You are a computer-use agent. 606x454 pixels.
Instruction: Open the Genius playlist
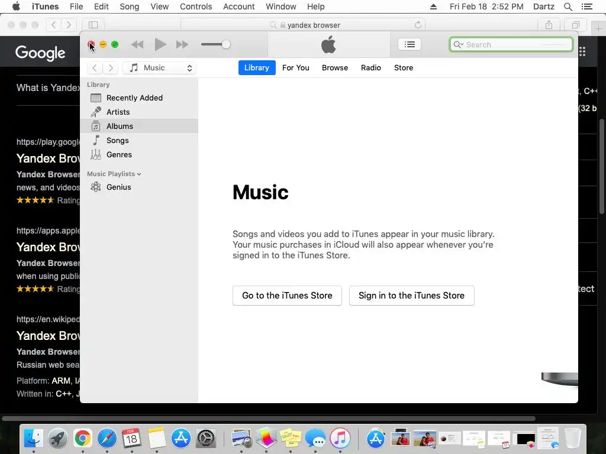pyautogui.click(x=139, y=187)
